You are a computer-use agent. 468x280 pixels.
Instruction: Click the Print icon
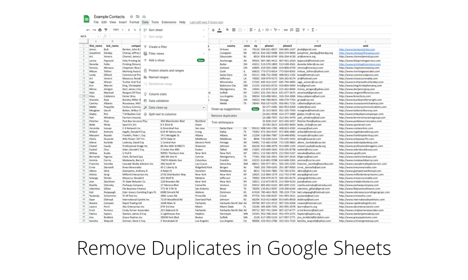99,30
